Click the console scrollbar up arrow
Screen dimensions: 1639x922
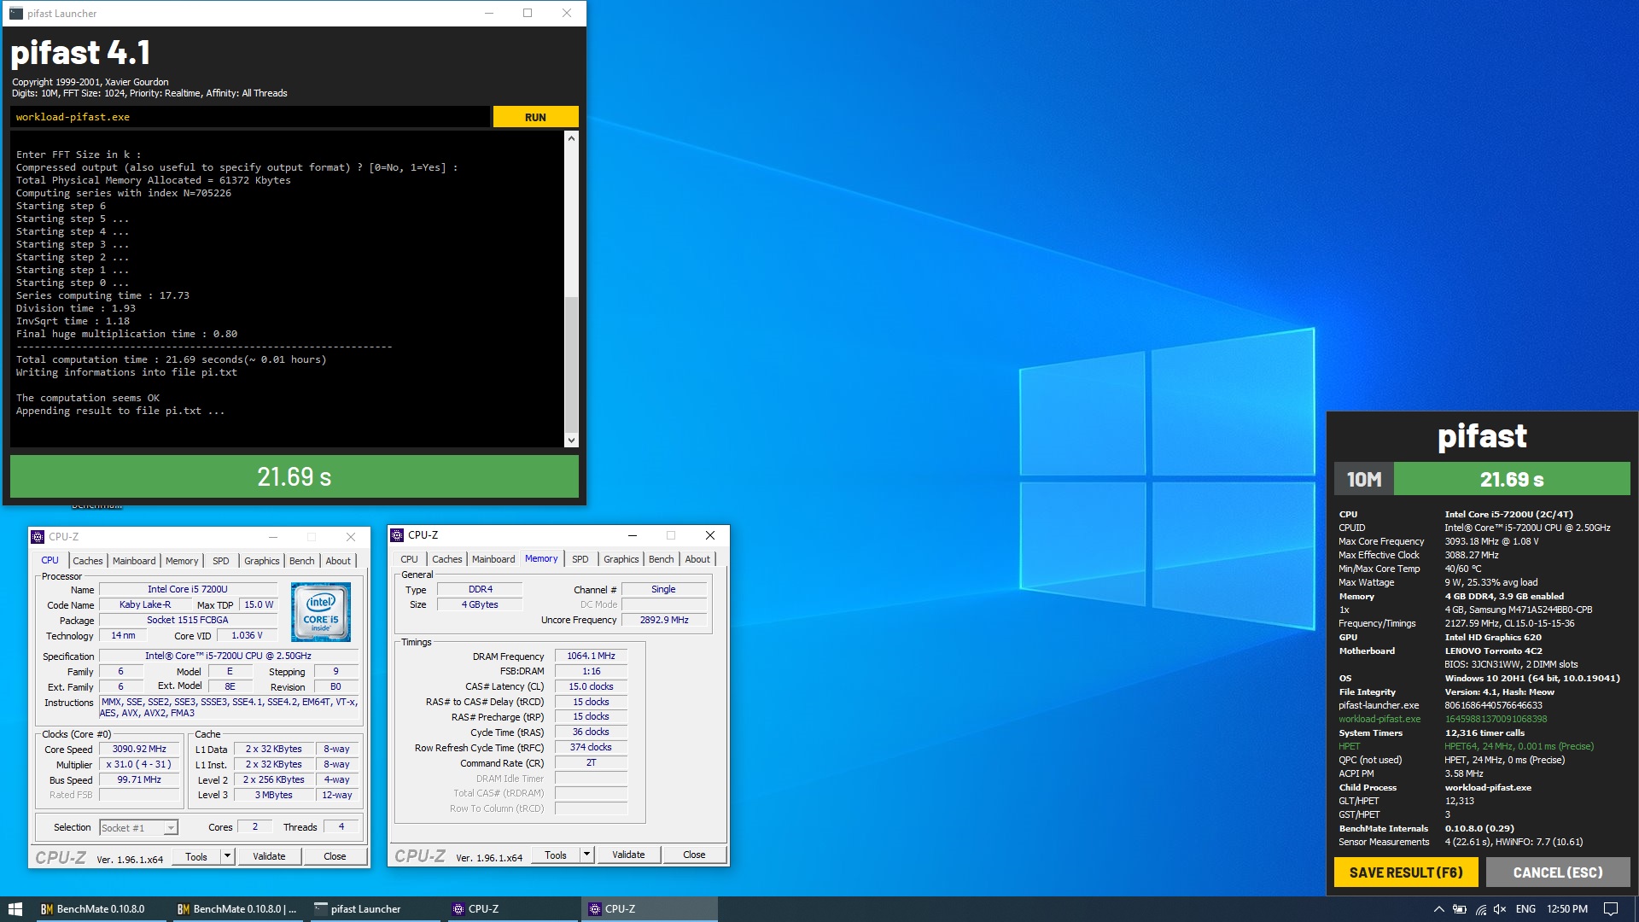[x=571, y=137]
